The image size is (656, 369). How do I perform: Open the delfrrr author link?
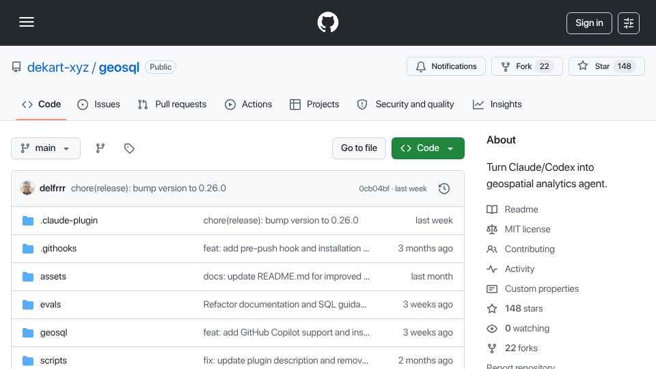(x=53, y=189)
